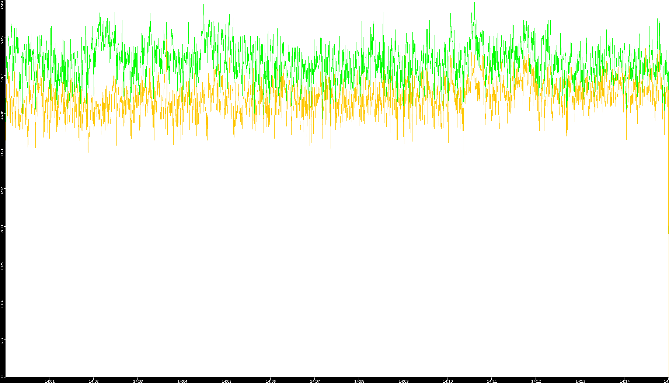Click the 2633 label on the vertical axis

(2, 229)
